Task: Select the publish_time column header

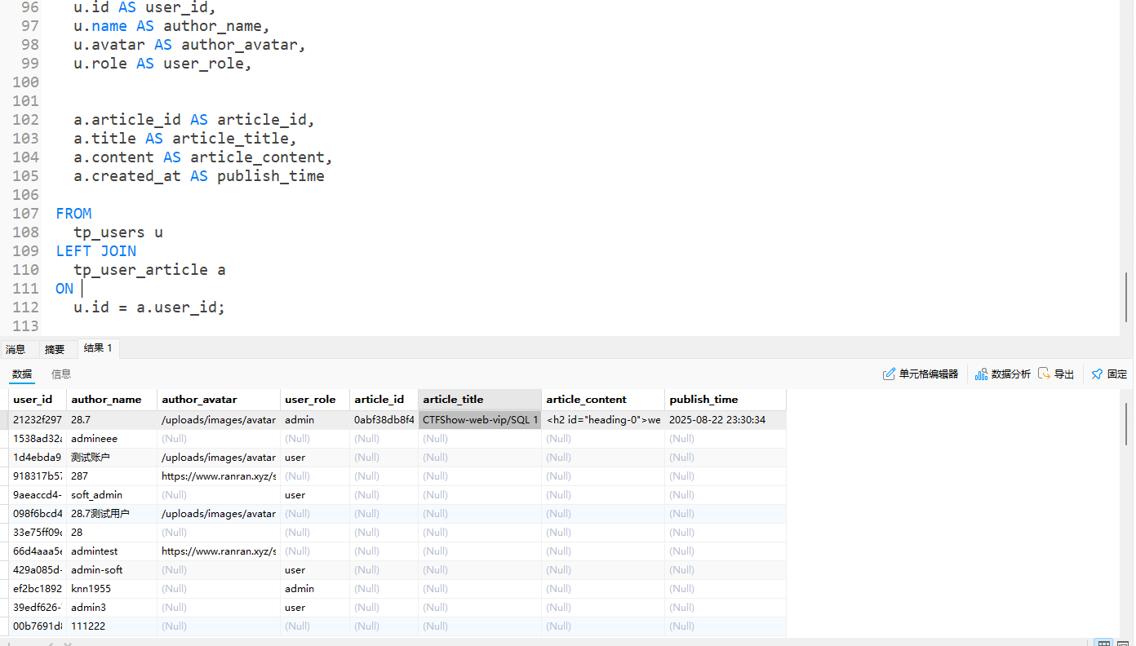Action: (x=703, y=400)
